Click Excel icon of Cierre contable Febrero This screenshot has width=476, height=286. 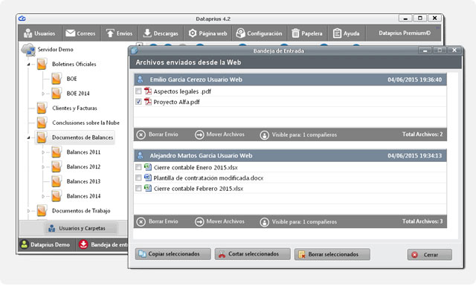[148, 188]
